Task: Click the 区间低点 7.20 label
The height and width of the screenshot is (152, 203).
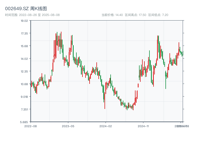Action: (158, 15)
